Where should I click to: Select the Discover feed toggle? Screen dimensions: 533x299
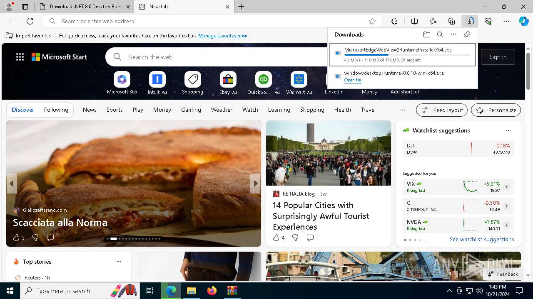pos(23,110)
